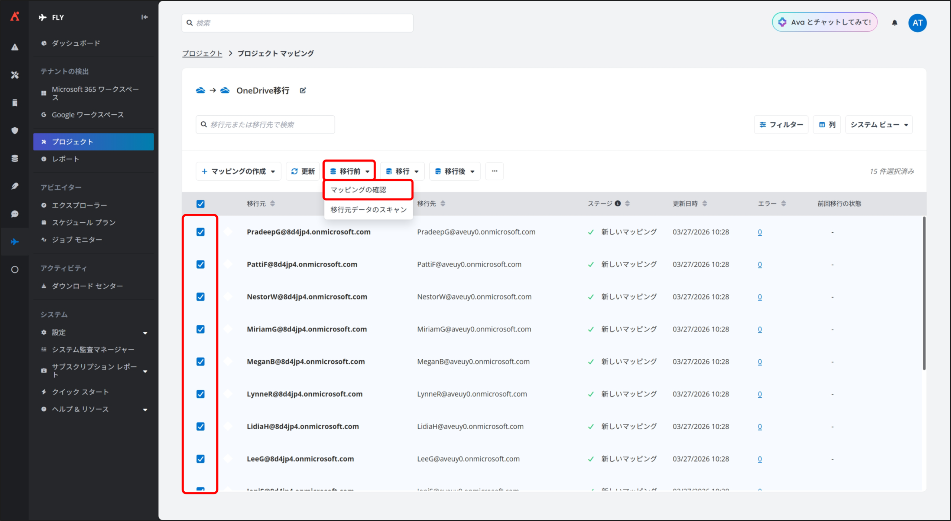
Task: Open the more options ellipsis button
Action: (494, 171)
